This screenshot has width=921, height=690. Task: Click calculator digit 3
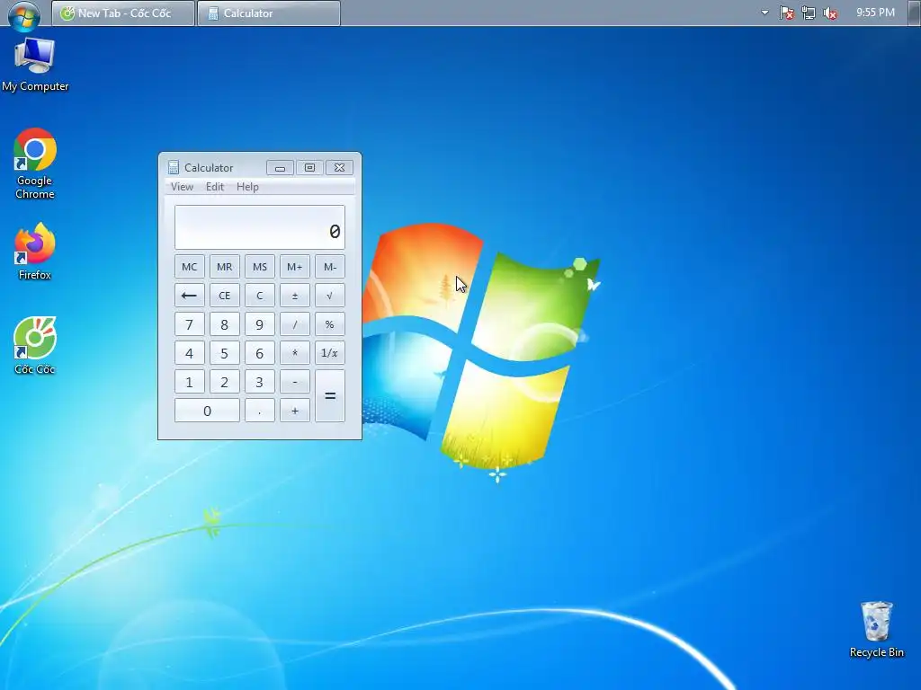pos(260,381)
